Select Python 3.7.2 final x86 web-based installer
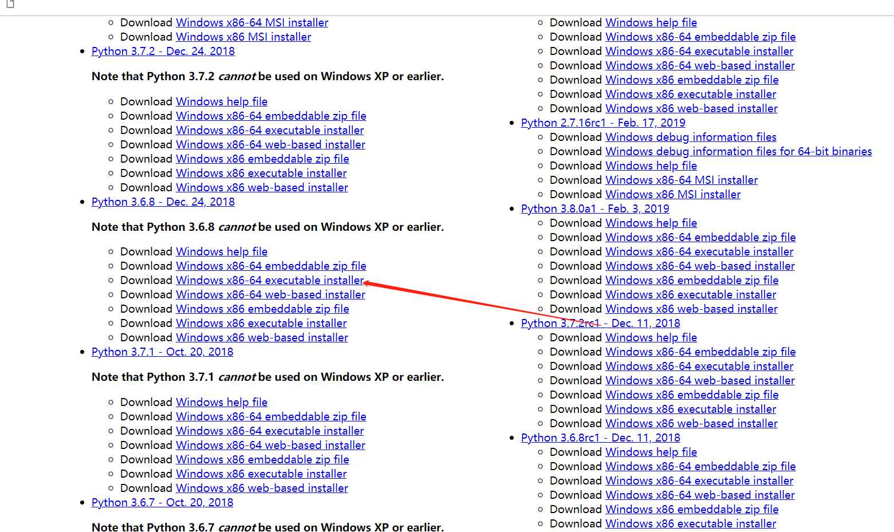894x532 pixels. (x=262, y=187)
